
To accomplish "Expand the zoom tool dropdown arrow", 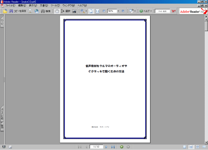I will [x=86, y=11].
